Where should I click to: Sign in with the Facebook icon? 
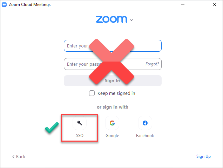click(145, 123)
